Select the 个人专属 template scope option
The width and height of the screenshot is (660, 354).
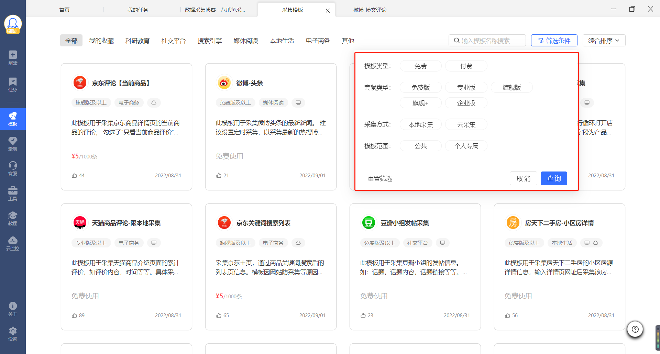click(x=466, y=146)
